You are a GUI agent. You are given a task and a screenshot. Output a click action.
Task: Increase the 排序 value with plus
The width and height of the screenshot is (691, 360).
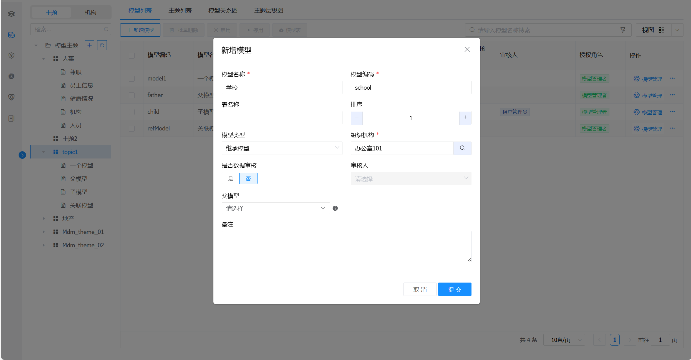click(465, 118)
